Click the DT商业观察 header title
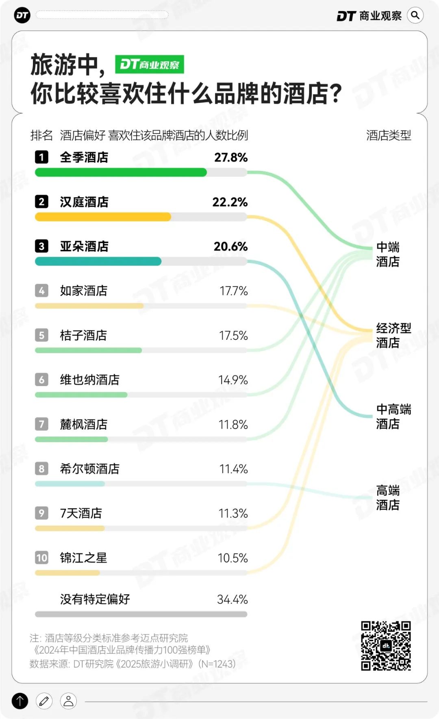The image size is (439, 719). (x=369, y=16)
